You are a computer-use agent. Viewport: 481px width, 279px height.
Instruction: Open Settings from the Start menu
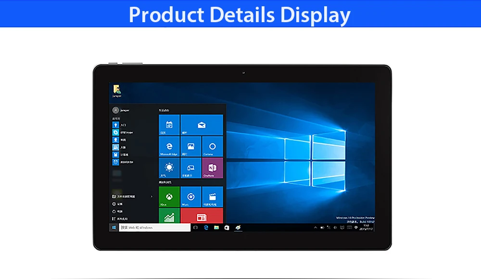coord(117,204)
